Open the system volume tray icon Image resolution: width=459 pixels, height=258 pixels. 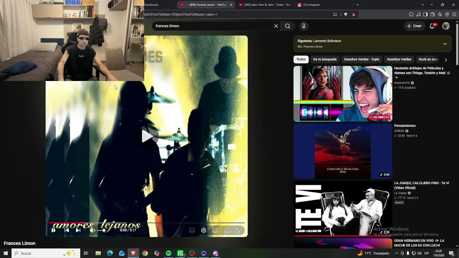point(420,253)
